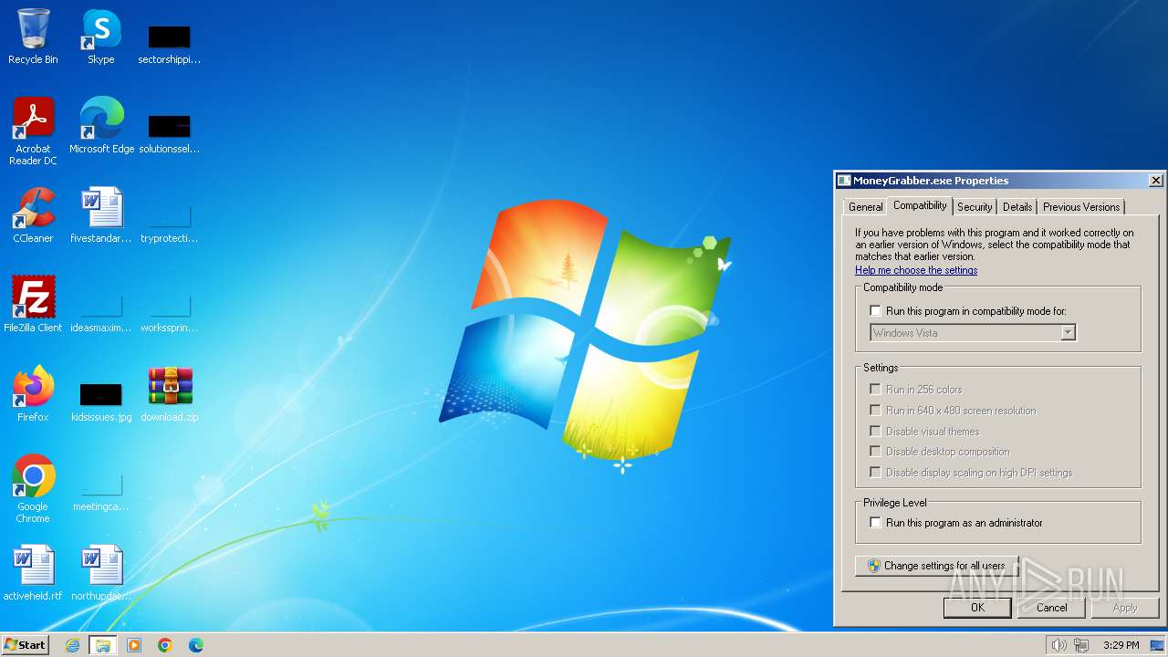Open Help me choose the settings link
Viewport: 1168px width, 657px height.
click(x=916, y=270)
